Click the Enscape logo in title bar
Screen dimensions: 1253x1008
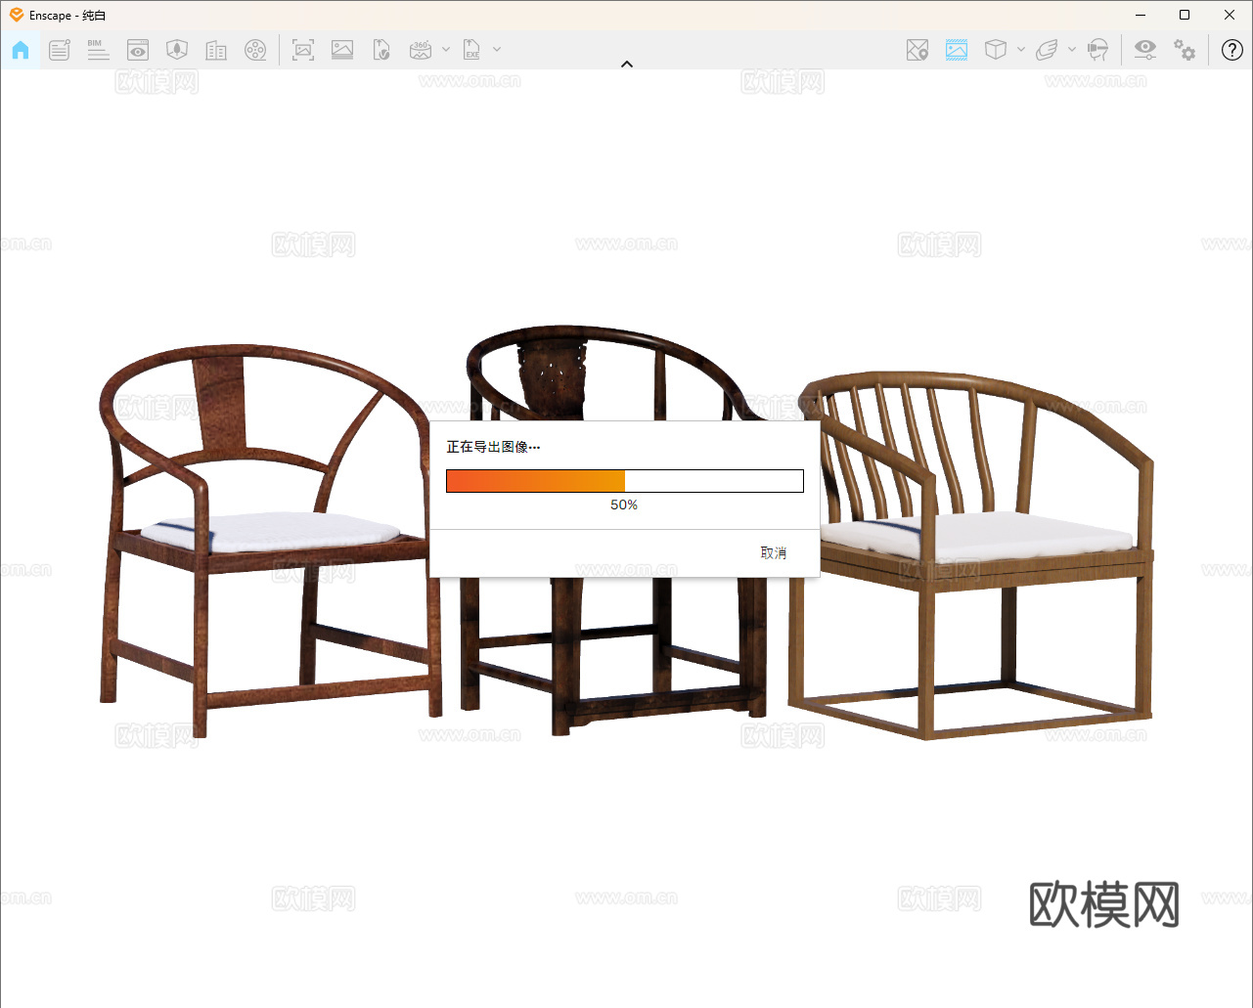tap(17, 15)
